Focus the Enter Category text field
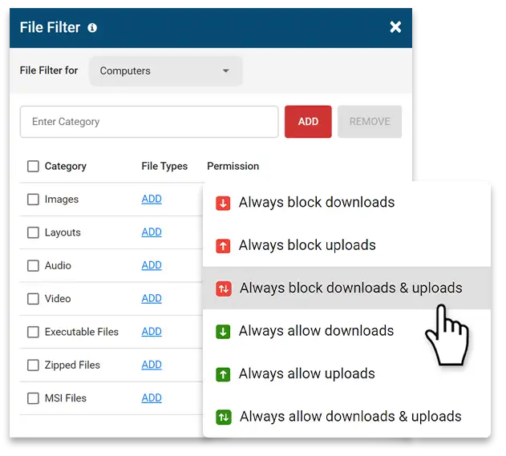This screenshot has width=506, height=456. click(x=149, y=122)
